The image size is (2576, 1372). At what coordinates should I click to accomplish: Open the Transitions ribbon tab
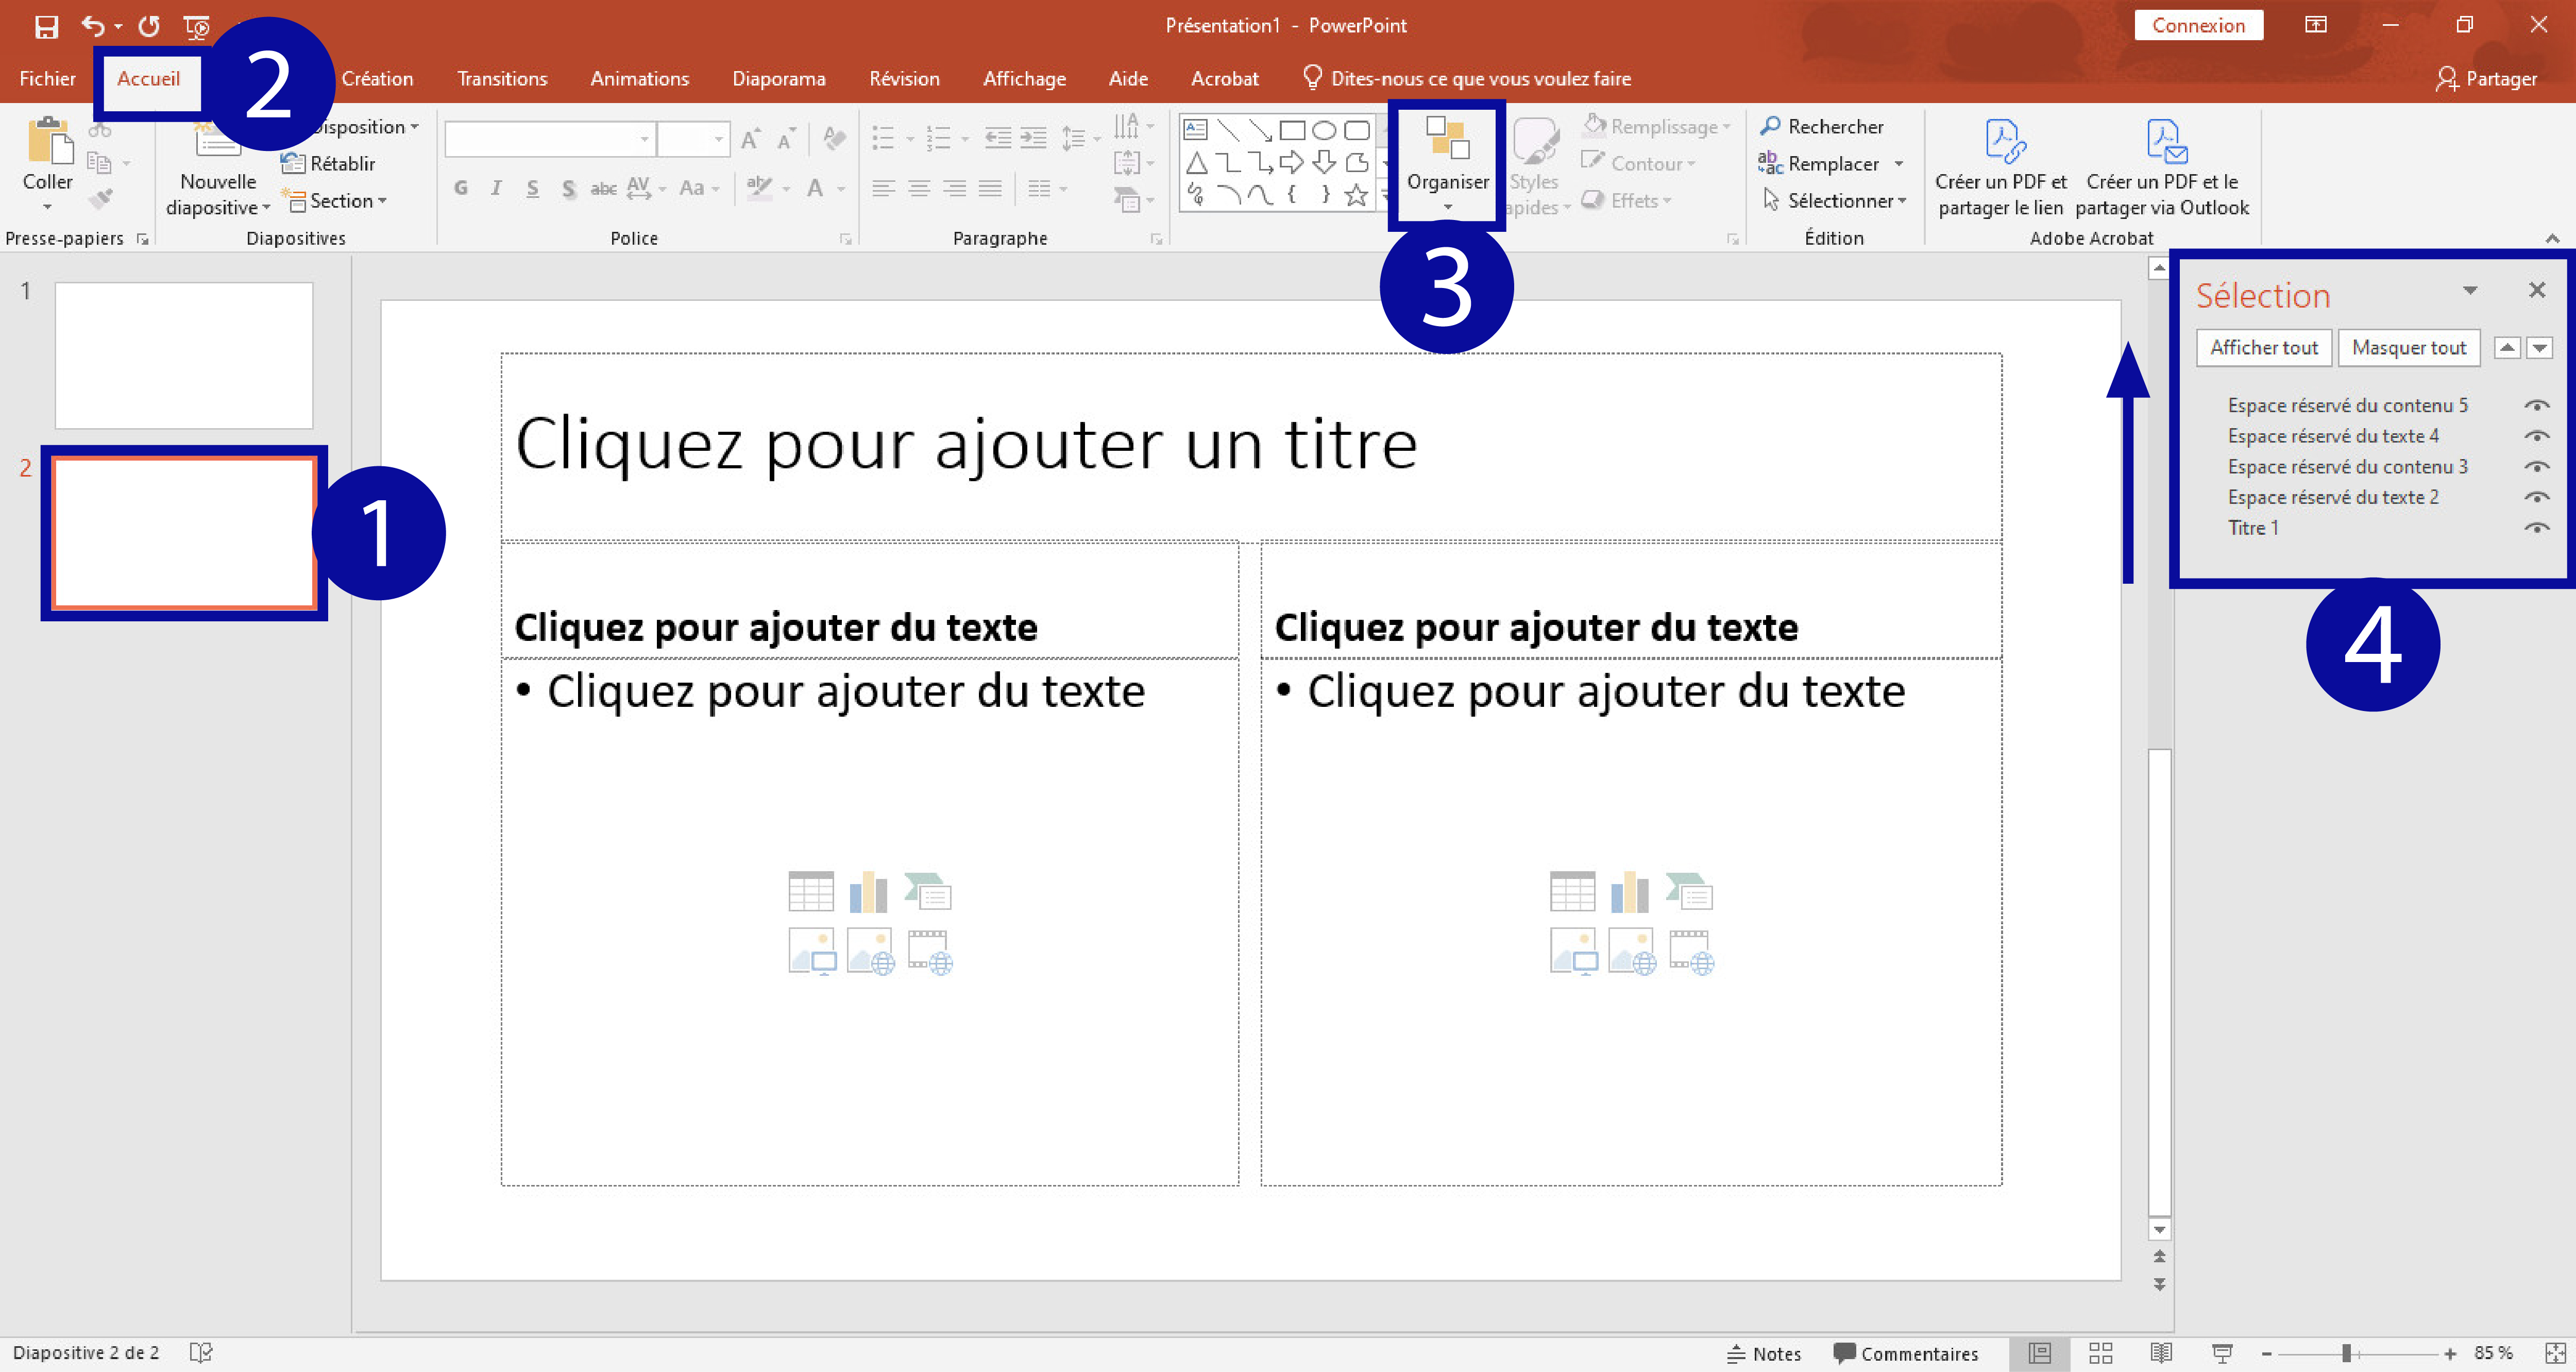(502, 79)
